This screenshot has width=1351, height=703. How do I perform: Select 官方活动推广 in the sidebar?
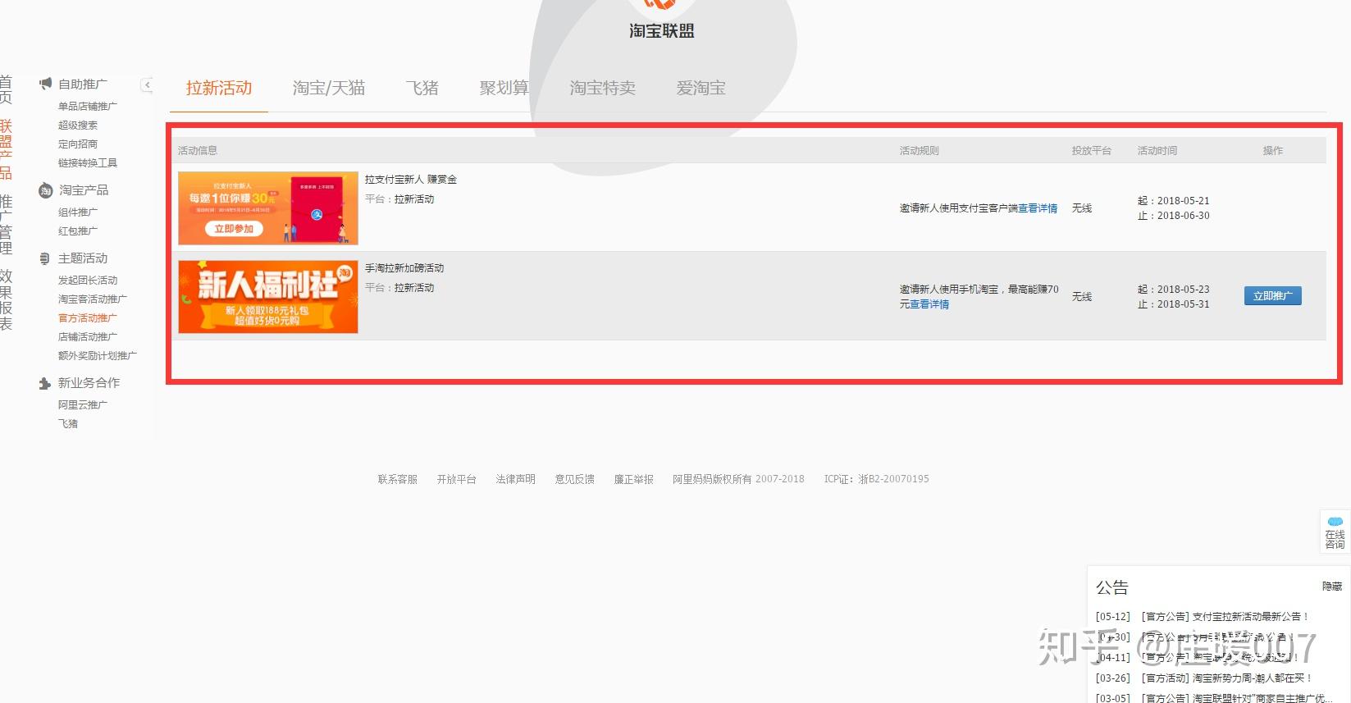(x=88, y=317)
